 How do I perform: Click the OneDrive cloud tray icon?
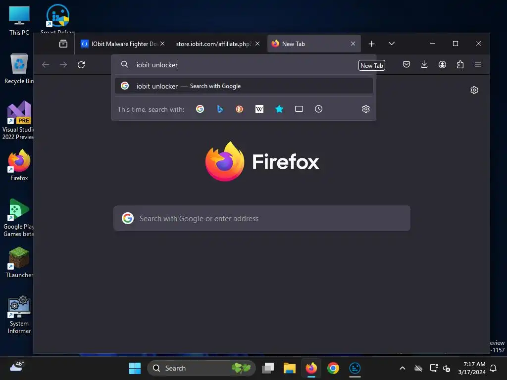(418, 368)
